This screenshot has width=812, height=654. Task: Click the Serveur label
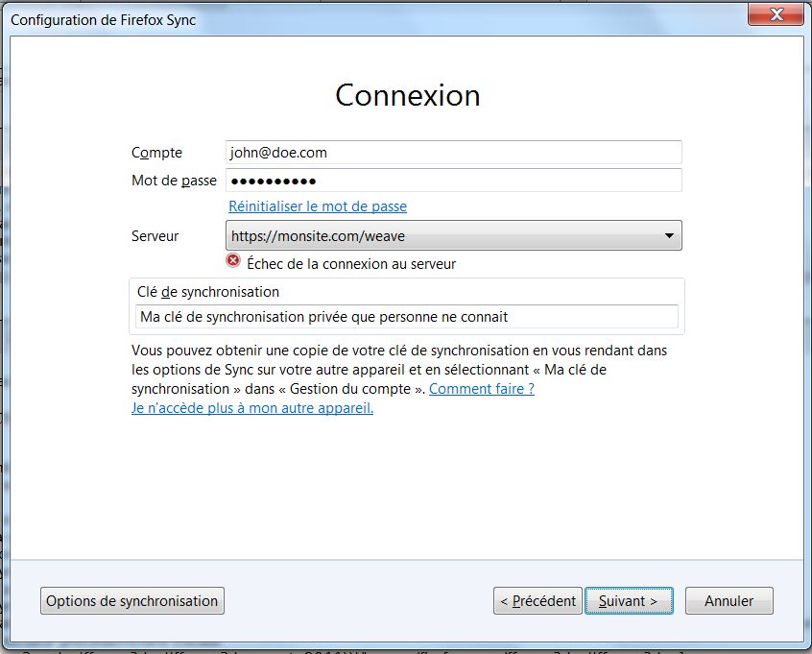pos(155,236)
